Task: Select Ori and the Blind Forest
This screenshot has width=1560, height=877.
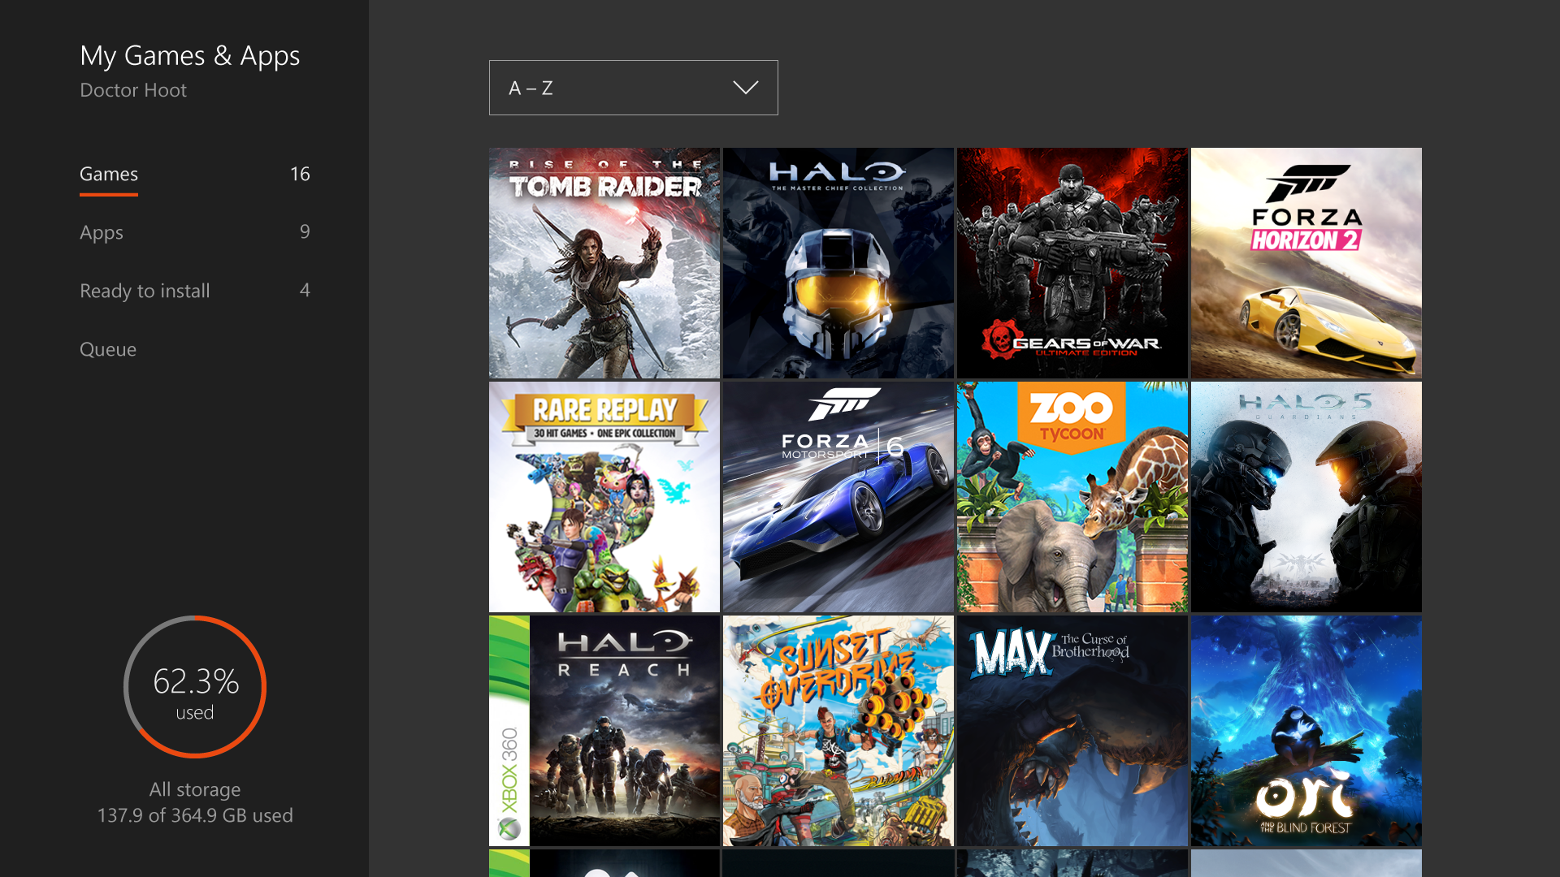Action: point(1306,731)
